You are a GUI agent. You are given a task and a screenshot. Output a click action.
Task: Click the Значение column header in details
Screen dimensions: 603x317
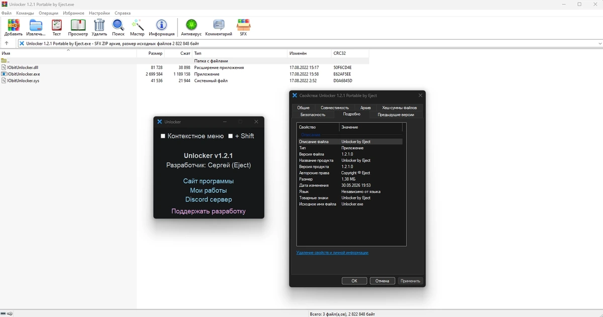click(371, 127)
